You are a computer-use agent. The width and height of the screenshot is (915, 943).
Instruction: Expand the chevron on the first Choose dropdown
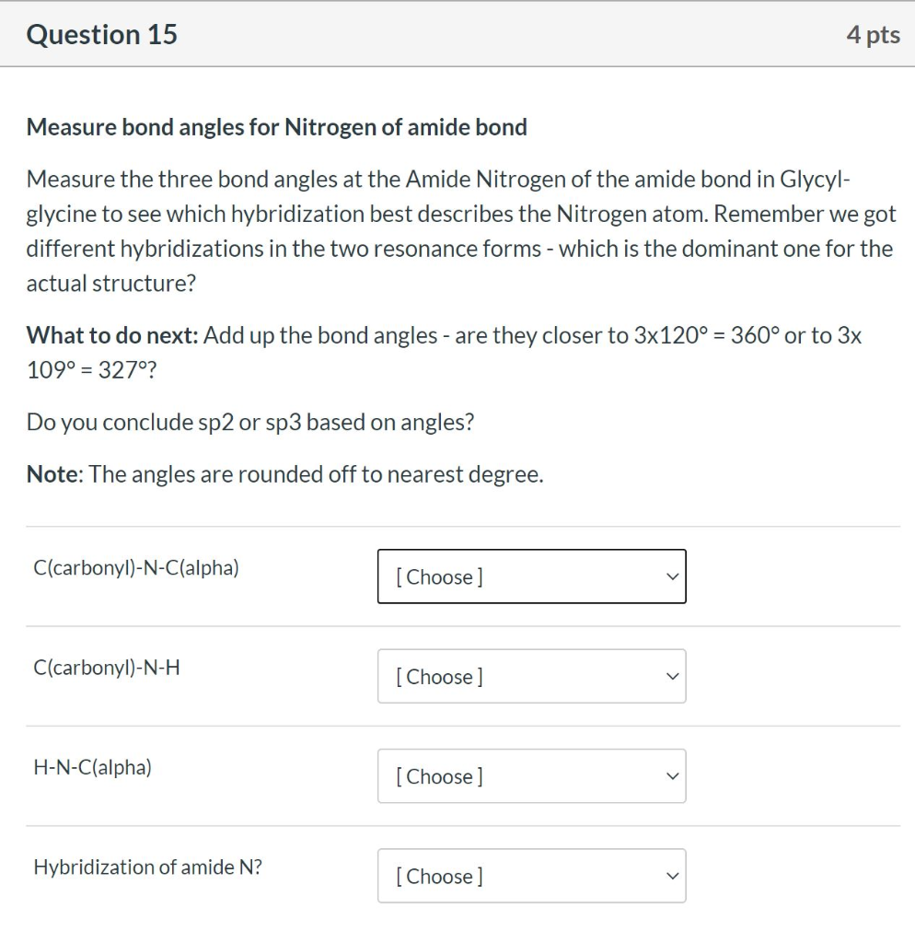tap(671, 576)
